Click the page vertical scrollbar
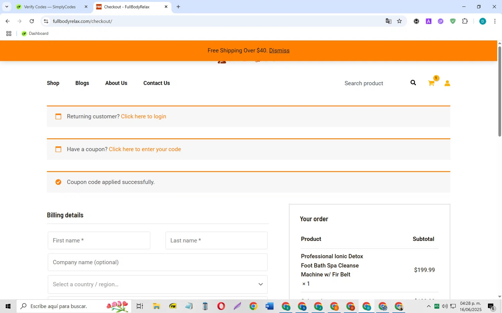The width and height of the screenshot is (502, 313). pyautogui.click(x=499, y=91)
